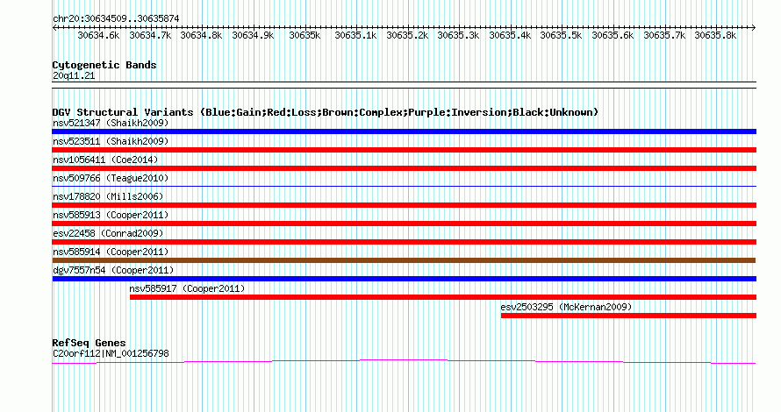Click the blue bar of dgv7557n54

[405, 279]
